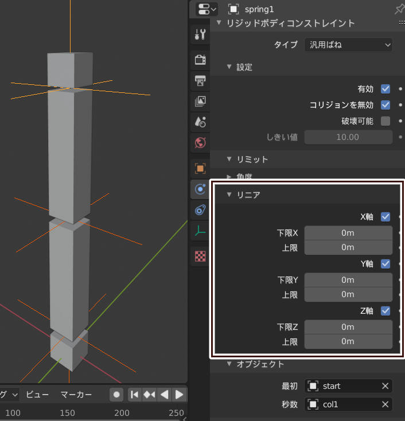
Task: Open the View Layer properties tab
Action: [x=200, y=101]
